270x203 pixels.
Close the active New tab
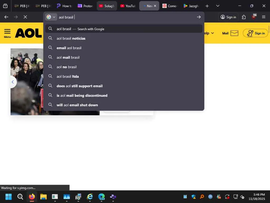pos(155,6)
